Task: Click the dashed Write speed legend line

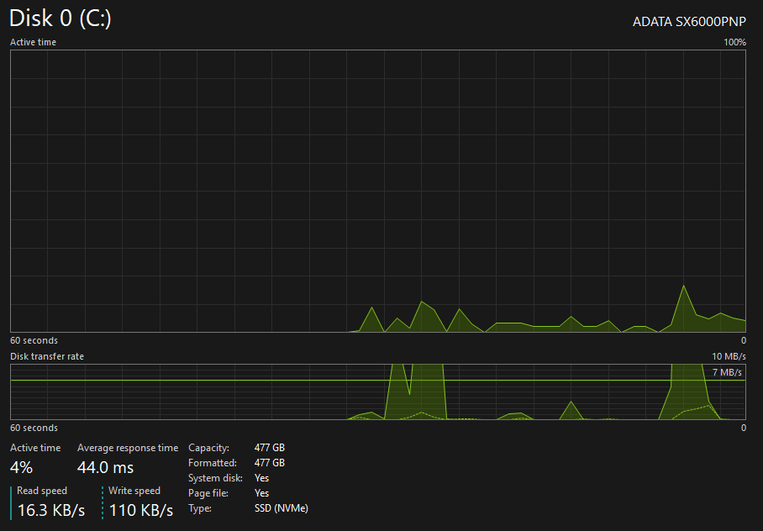Action: [103, 502]
